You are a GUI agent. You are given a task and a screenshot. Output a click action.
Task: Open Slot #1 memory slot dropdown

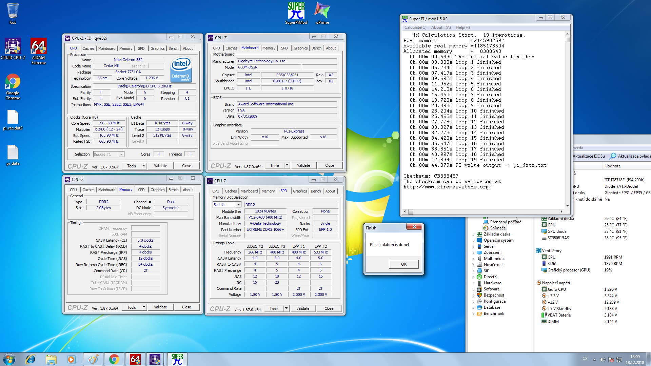(x=238, y=205)
